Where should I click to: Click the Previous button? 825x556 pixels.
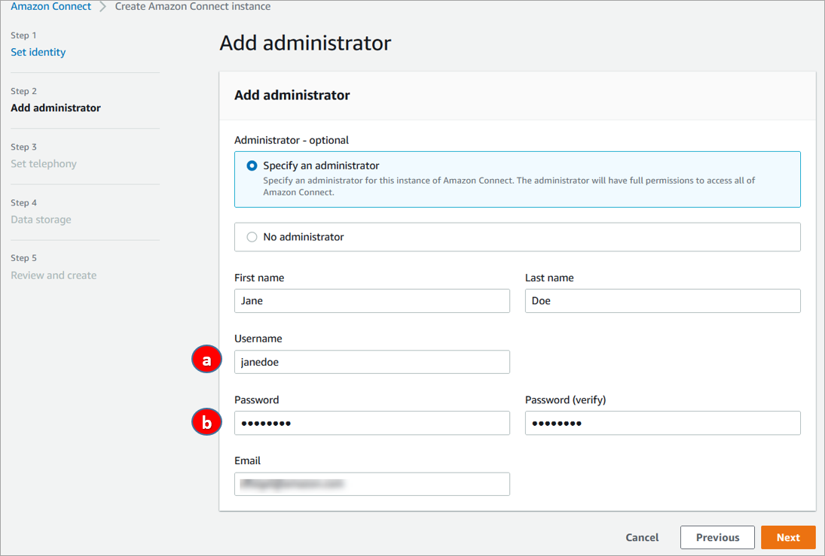717,537
